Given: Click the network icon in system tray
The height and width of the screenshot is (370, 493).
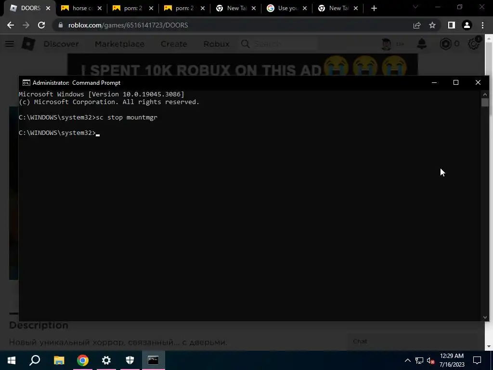Looking at the screenshot, I should (419, 360).
